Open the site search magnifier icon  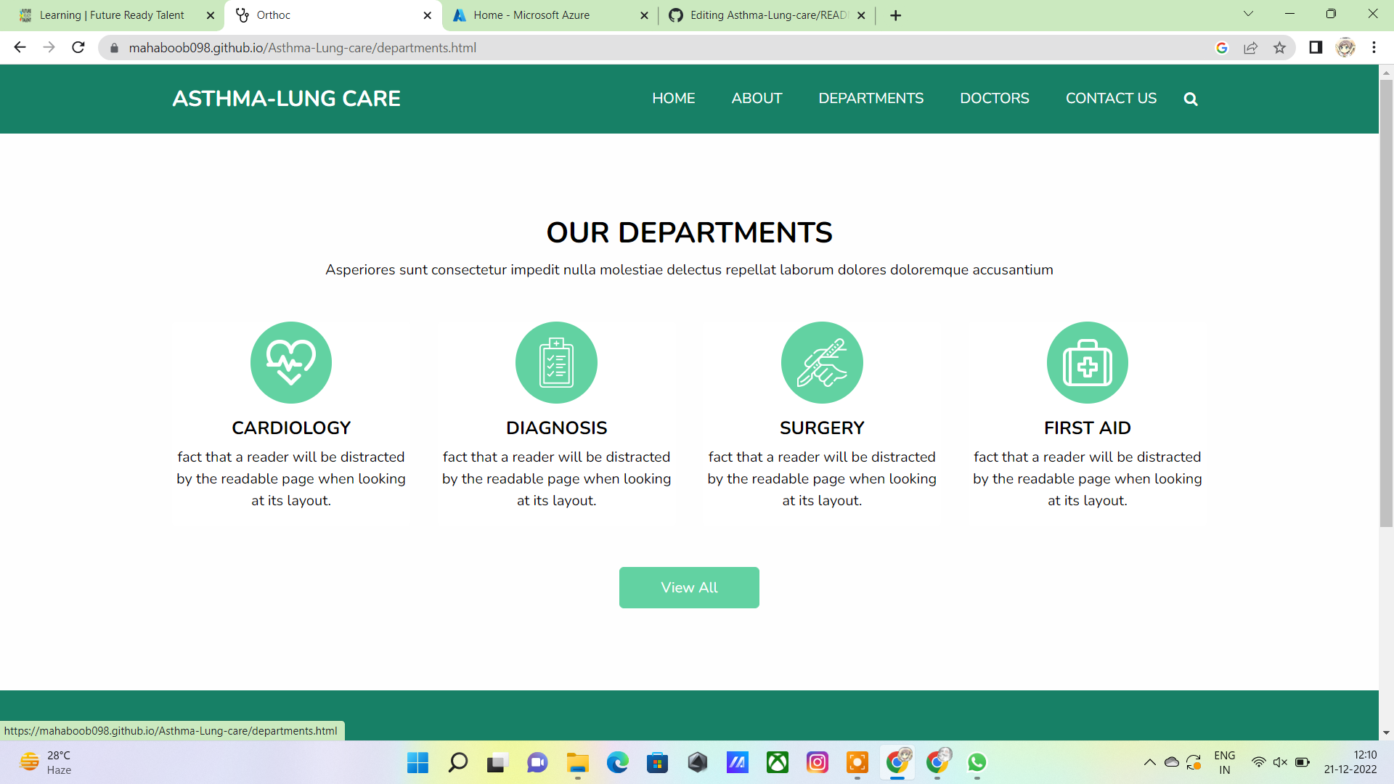click(1190, 99)
